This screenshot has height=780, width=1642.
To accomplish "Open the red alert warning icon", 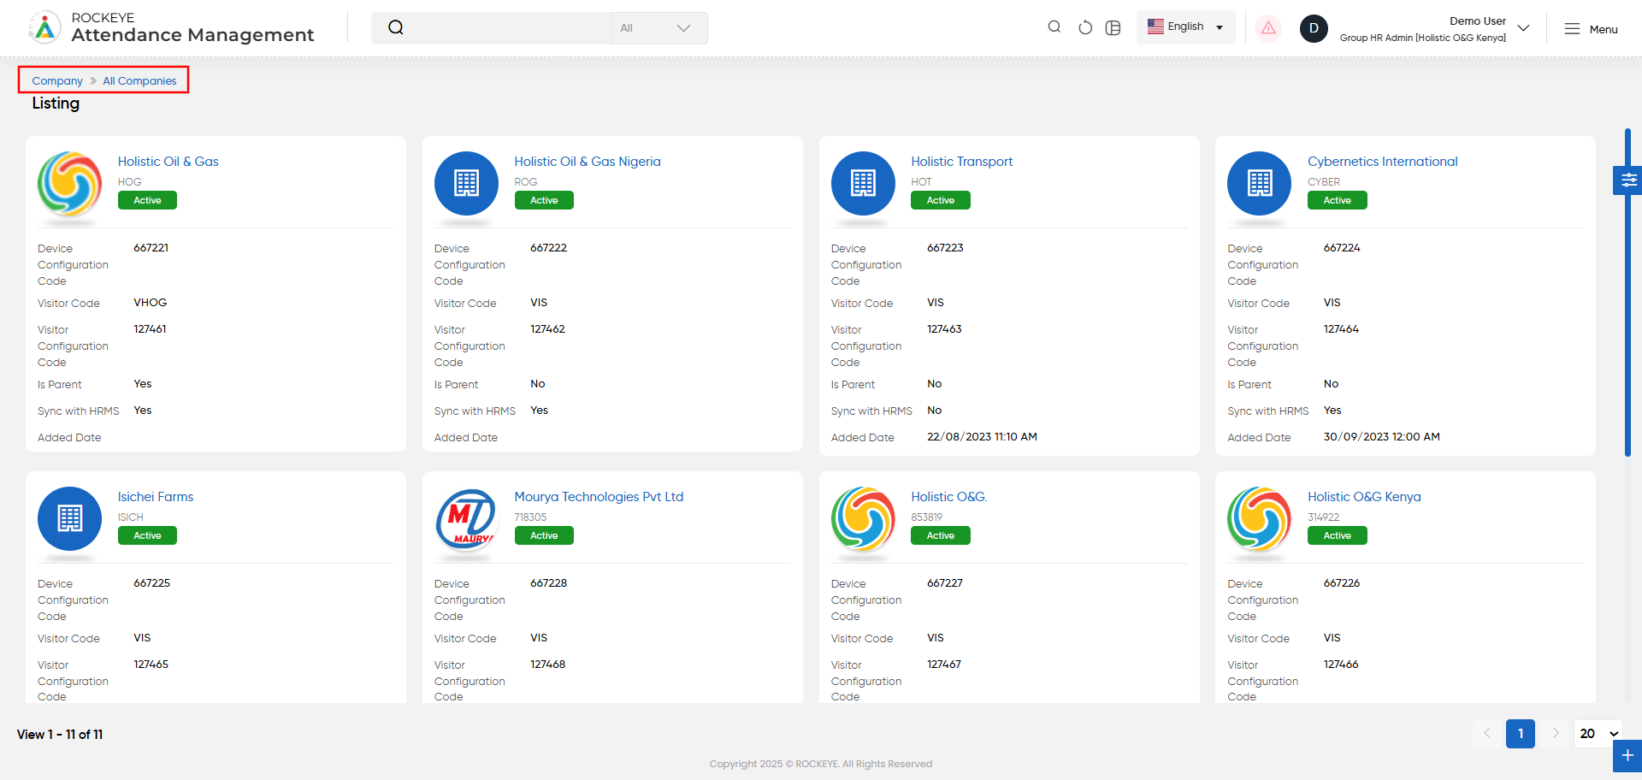I will (1268, 28).
